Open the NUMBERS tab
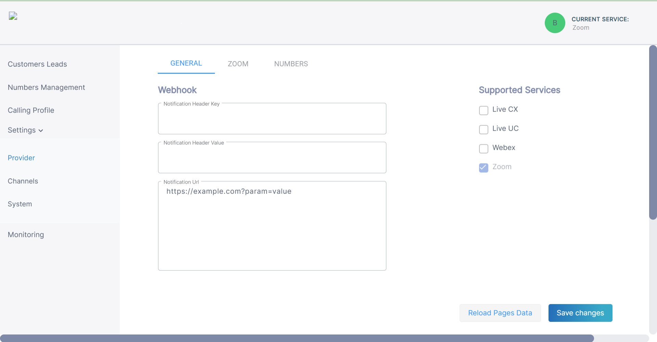This screenshot has width=657, height=342. pos(291,64)
